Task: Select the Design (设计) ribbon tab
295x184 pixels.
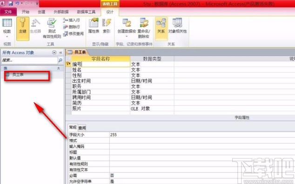Action: pos(110,12)
